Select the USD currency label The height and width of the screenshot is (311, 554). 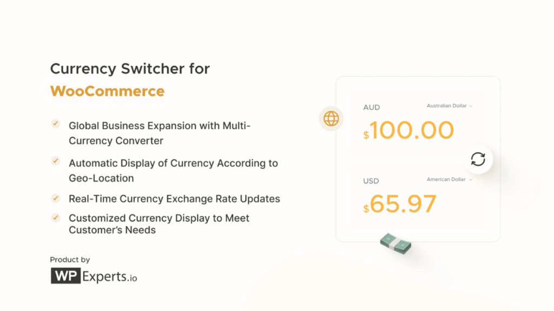(x=371, y=181)
